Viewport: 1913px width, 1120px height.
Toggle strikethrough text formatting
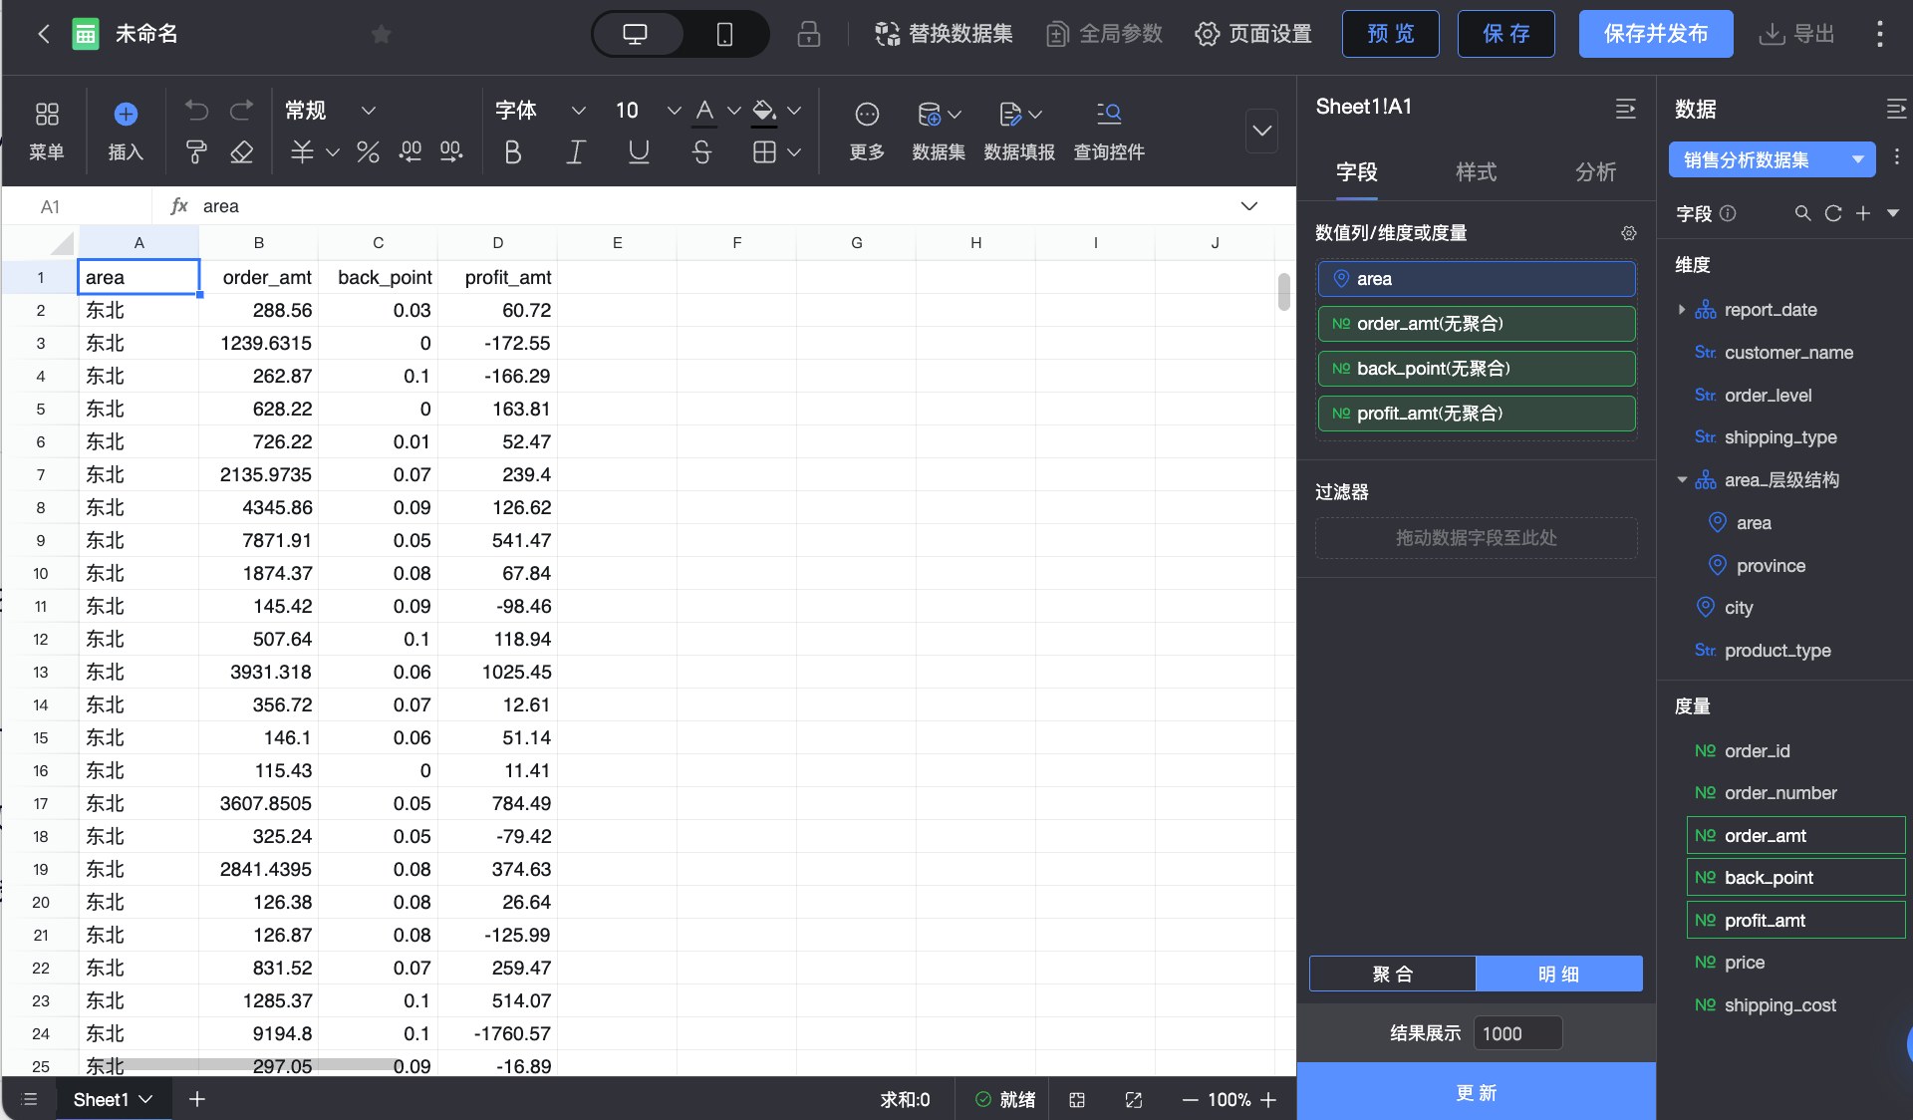click(x=701, y=151)
